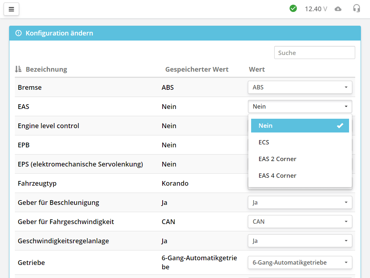This screenshot has width=370, height=278.
Task: Open the Getriebe 6-Gang-Automatikgetriebe dropdown
Action: (300, 262)
